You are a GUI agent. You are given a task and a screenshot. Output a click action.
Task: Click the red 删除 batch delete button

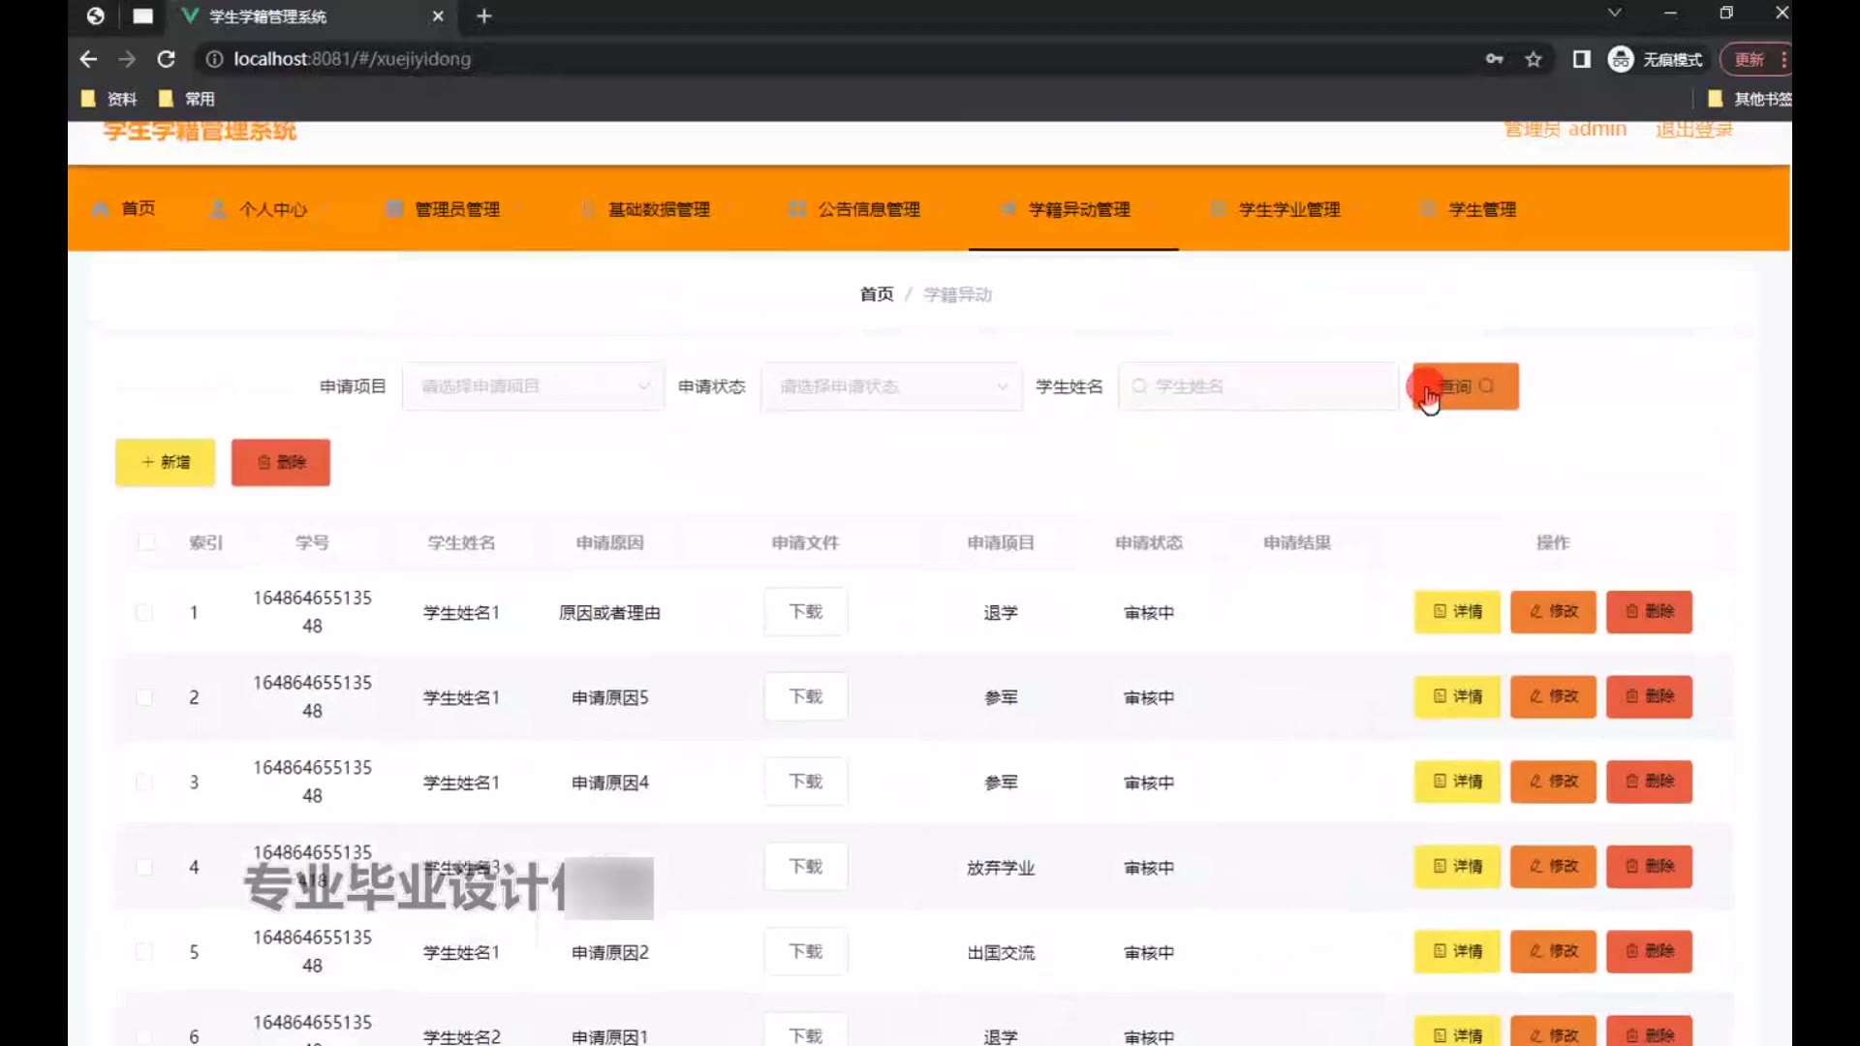click(280, 462)
